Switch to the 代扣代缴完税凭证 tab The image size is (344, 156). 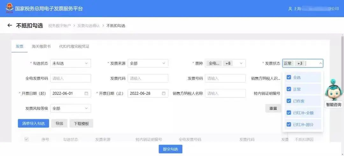(x=74, y=46)
